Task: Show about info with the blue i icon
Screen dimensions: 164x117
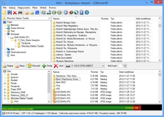Action: click(87, 12)
